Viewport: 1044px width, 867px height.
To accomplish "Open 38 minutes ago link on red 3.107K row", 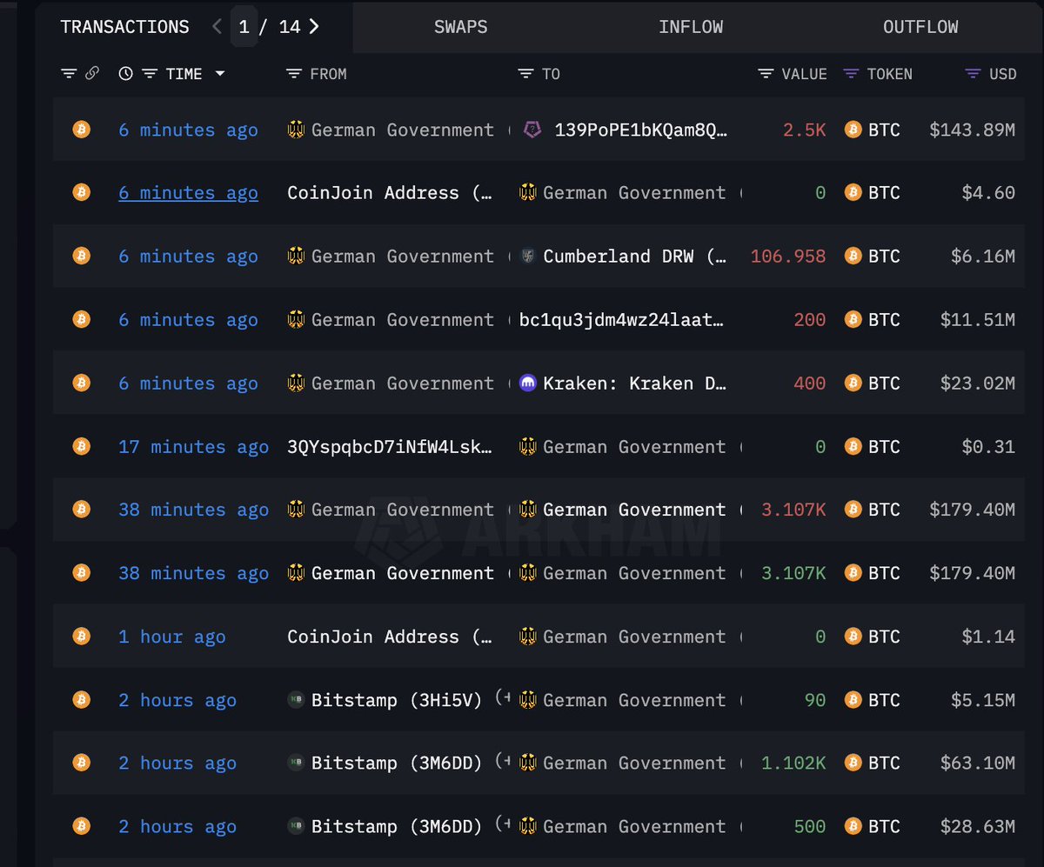I will (193, 510).
